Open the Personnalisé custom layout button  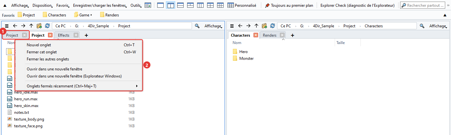point(242,5)
